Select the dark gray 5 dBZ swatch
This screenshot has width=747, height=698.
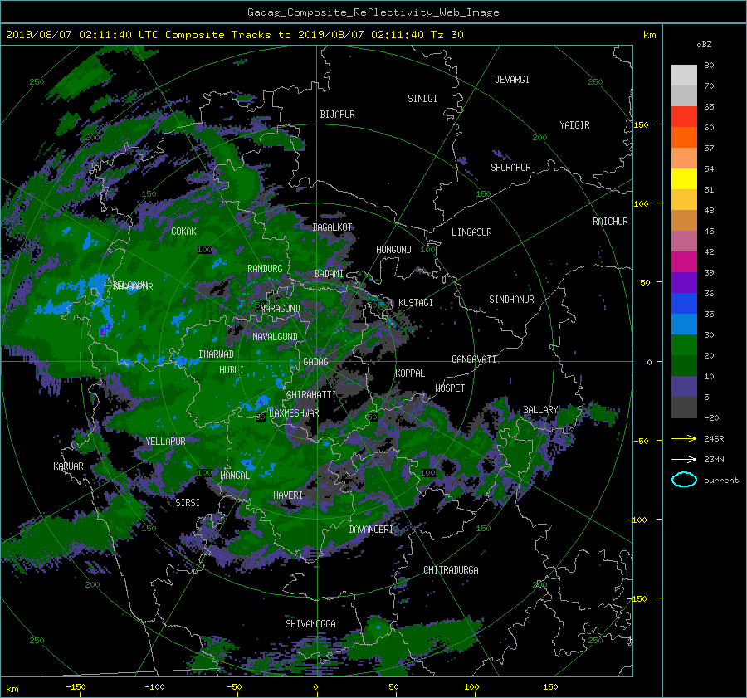tap(684, 408)
